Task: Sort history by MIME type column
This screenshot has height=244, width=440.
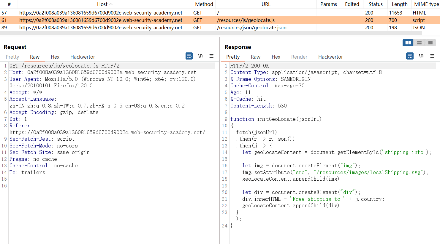Action: pos(426,4)
